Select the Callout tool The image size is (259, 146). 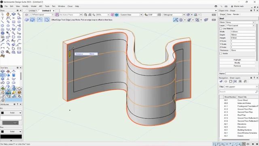[8, 18]
